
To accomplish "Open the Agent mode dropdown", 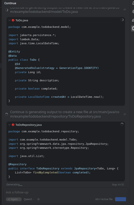I will pos(14,199).
